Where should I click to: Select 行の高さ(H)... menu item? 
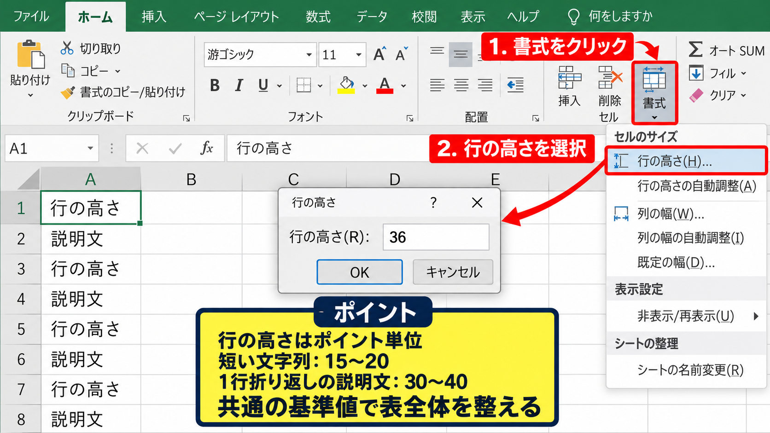[686, 161]
